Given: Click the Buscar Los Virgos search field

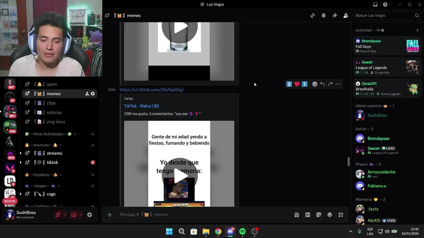Looking at the screenshot, I should click(387, 16).
